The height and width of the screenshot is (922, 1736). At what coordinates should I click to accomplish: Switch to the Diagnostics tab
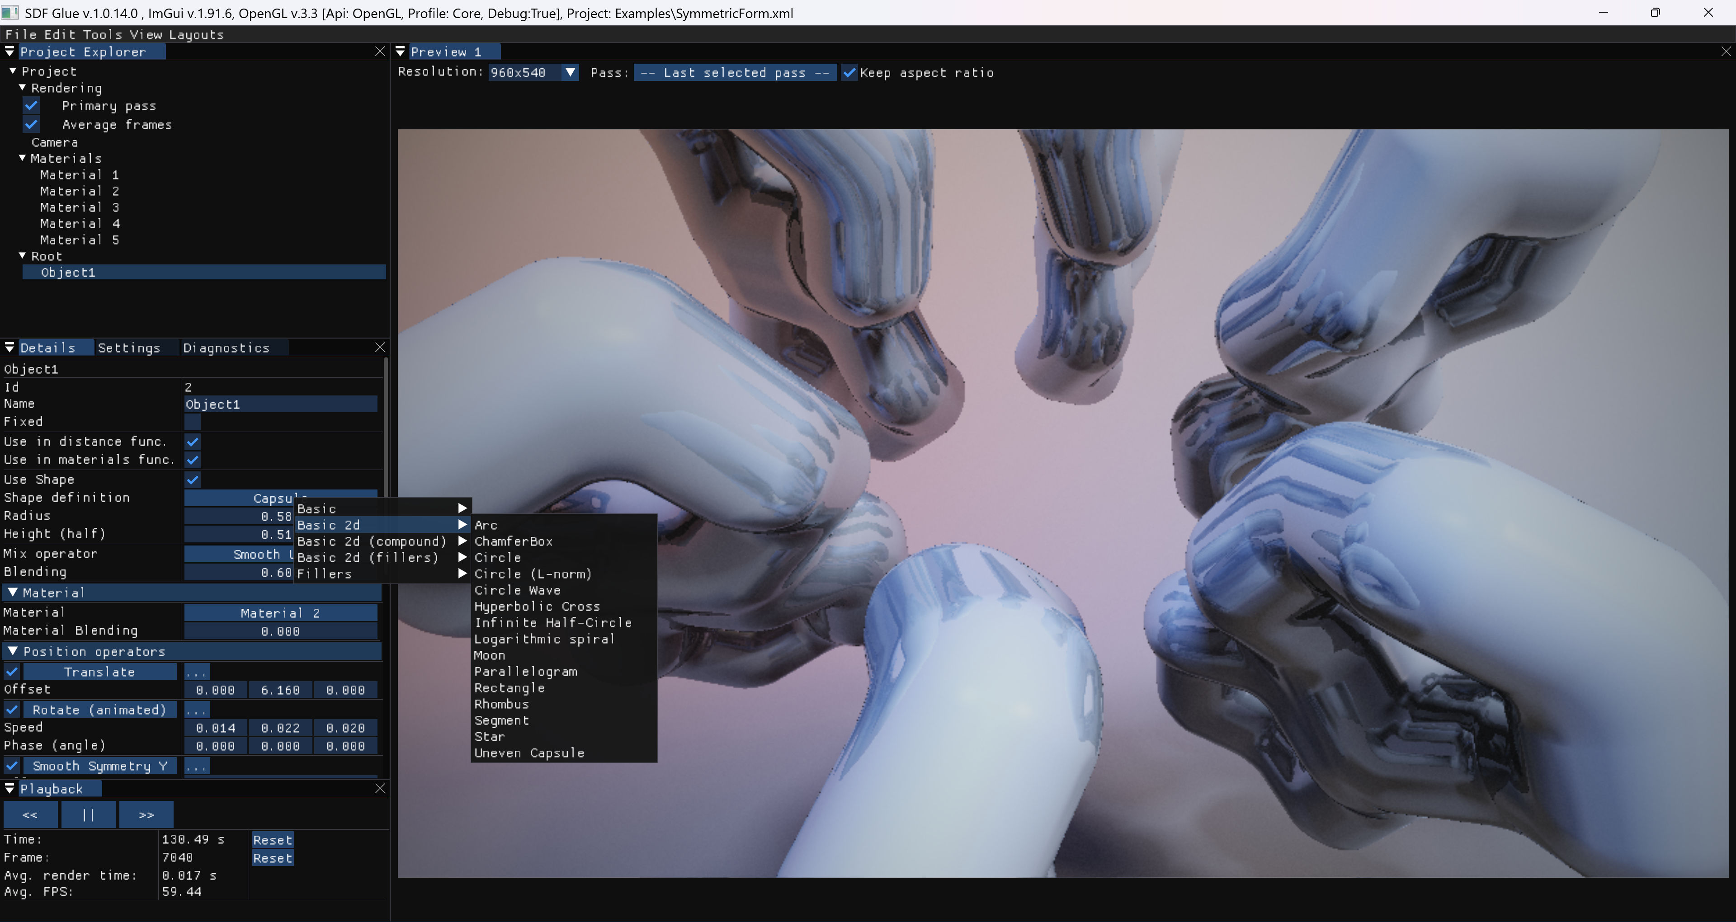[226, 348]
